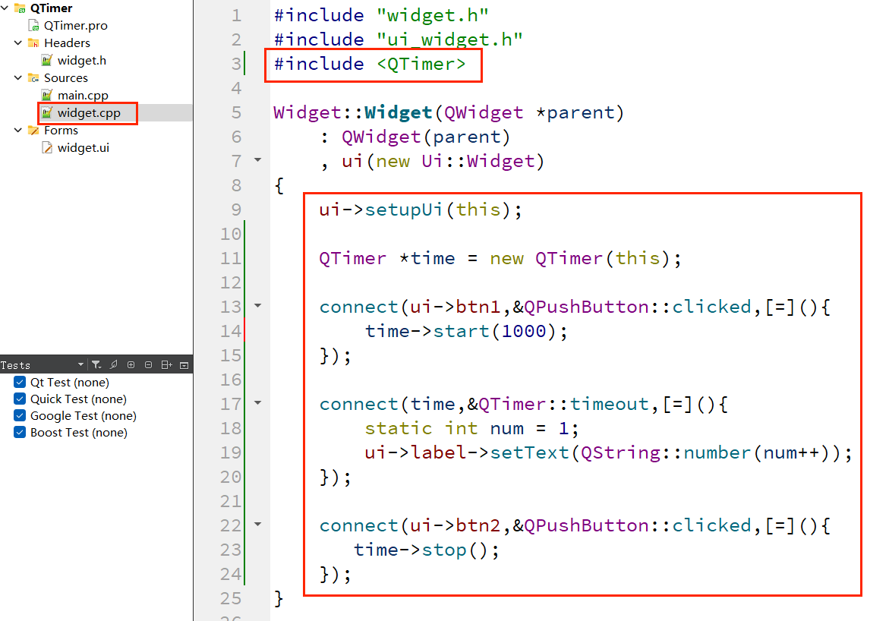
Task: Uncheck the Boost Test checkbox
Action: click(20, 432)
